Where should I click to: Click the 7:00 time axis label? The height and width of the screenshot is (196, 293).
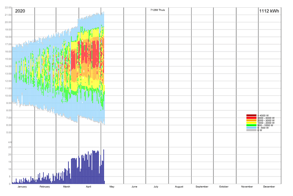click(8, 118)
